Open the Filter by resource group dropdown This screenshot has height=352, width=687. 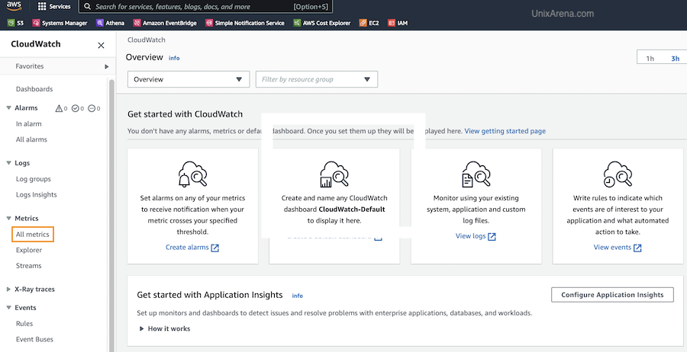pos(316,79)
